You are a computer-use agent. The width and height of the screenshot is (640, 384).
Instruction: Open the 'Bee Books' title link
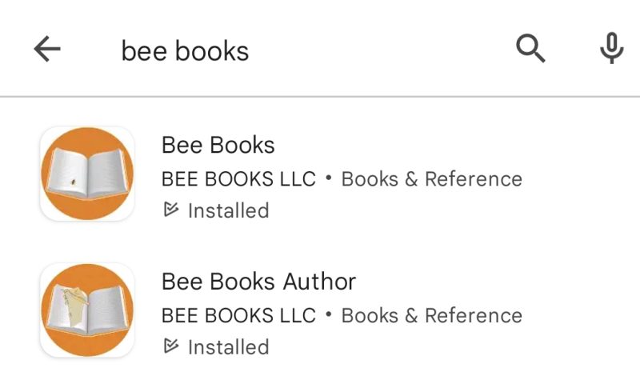(x=218, y=145)
